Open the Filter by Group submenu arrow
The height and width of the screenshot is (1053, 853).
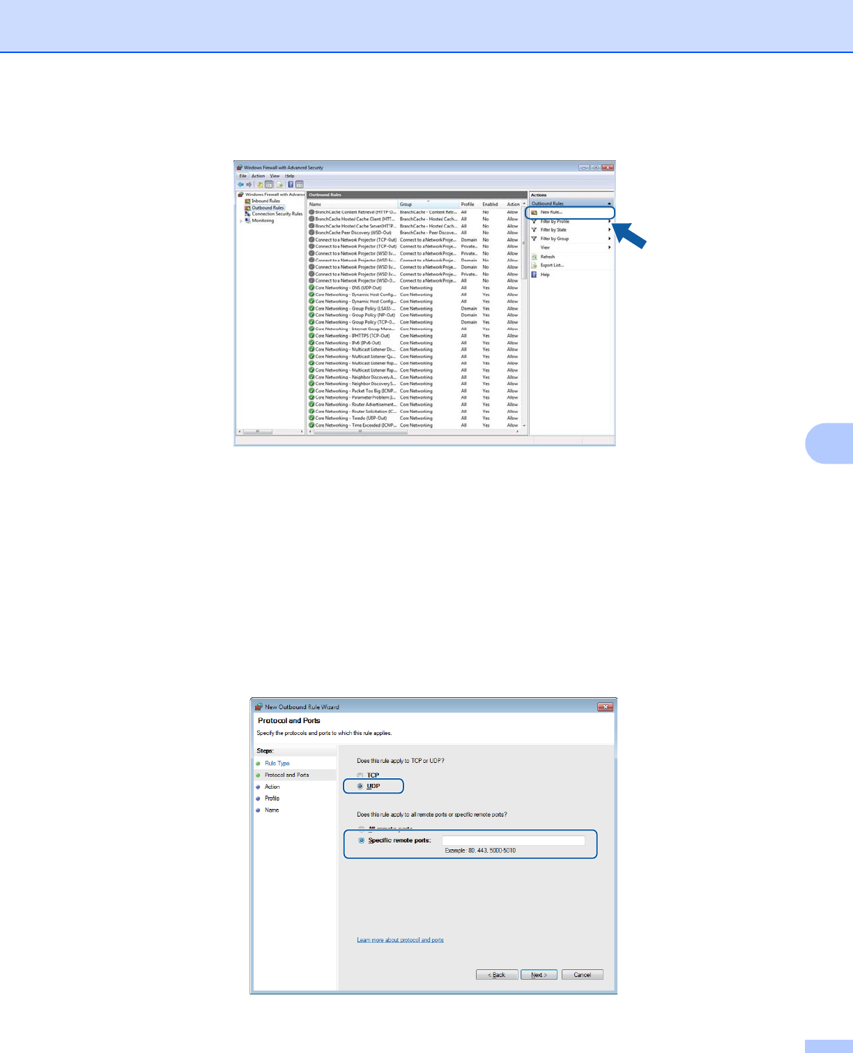point(609,238)
